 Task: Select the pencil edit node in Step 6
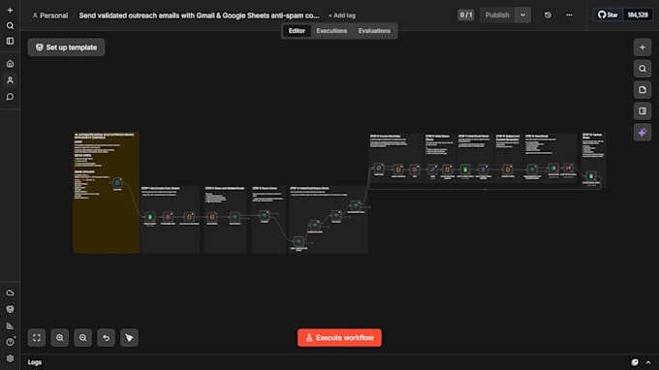click(x=432, y=170)
